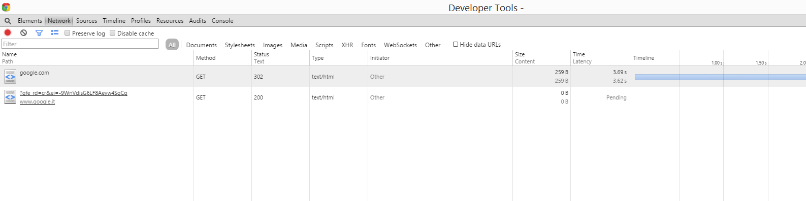Toggle the filter funnel icon
806x201 pixels.
(x=39, y=32)
